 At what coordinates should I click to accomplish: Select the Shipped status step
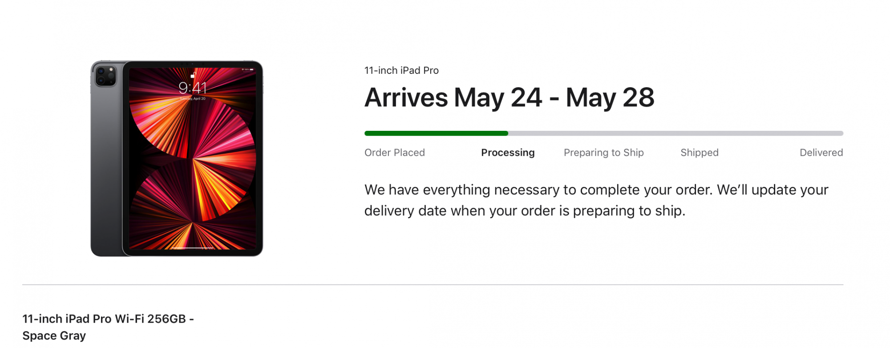coord(699,153)
